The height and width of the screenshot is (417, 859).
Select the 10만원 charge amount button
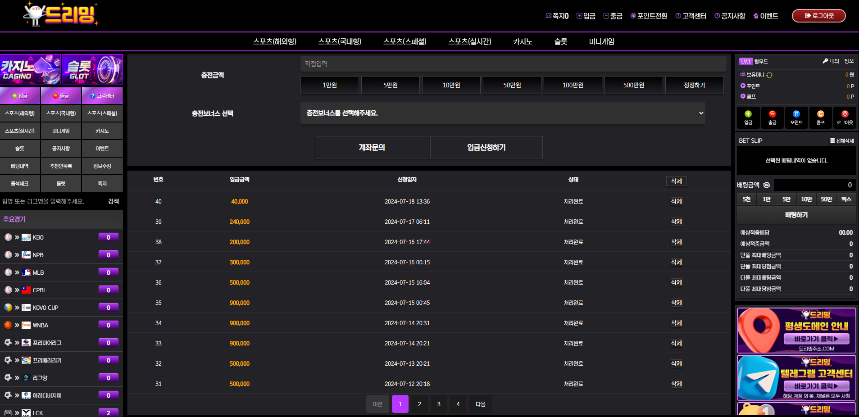click(x=451, y=85)
